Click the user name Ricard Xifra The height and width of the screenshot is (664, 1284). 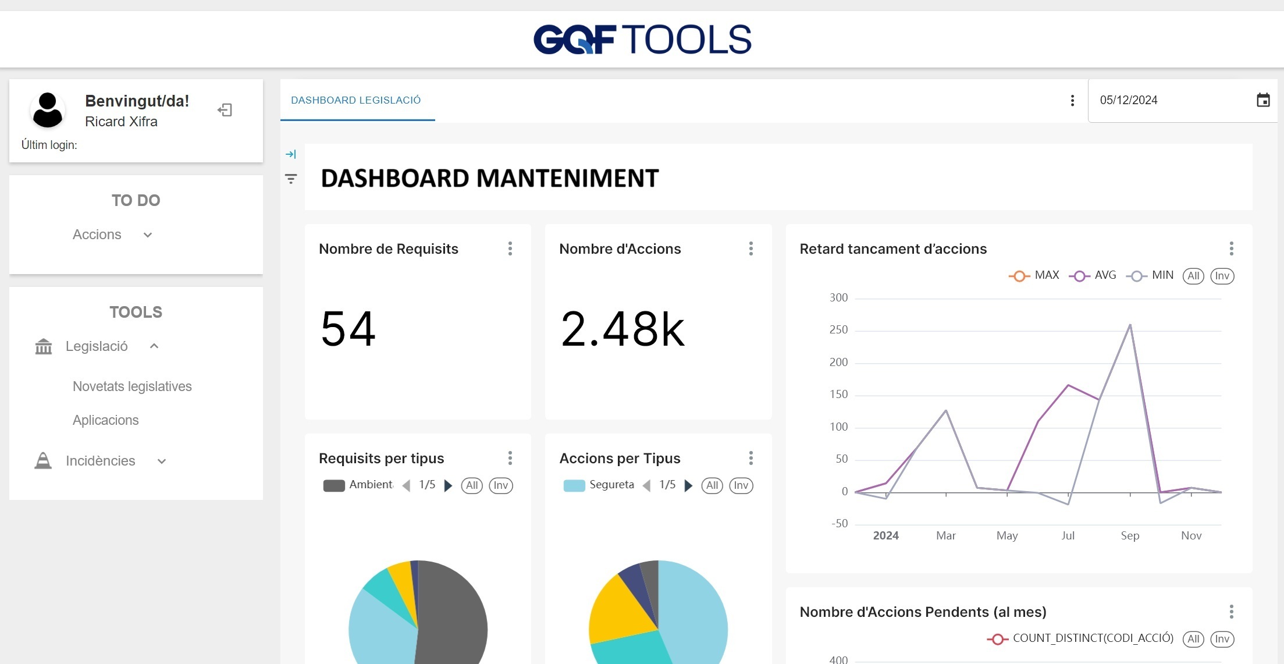tap(121, 122)
